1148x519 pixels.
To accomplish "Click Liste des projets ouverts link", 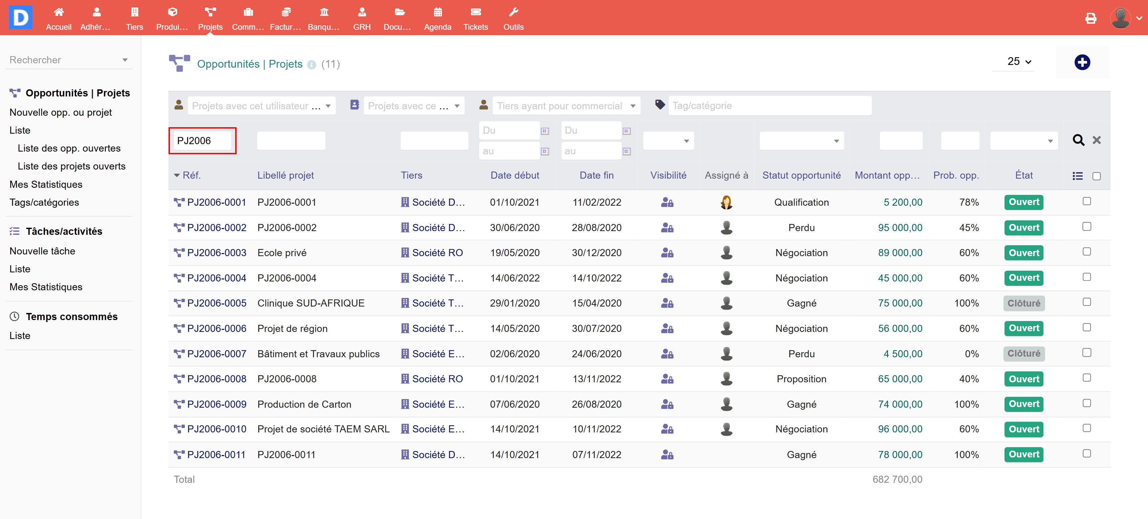I will pyautogui.click(x=71, y=166).
